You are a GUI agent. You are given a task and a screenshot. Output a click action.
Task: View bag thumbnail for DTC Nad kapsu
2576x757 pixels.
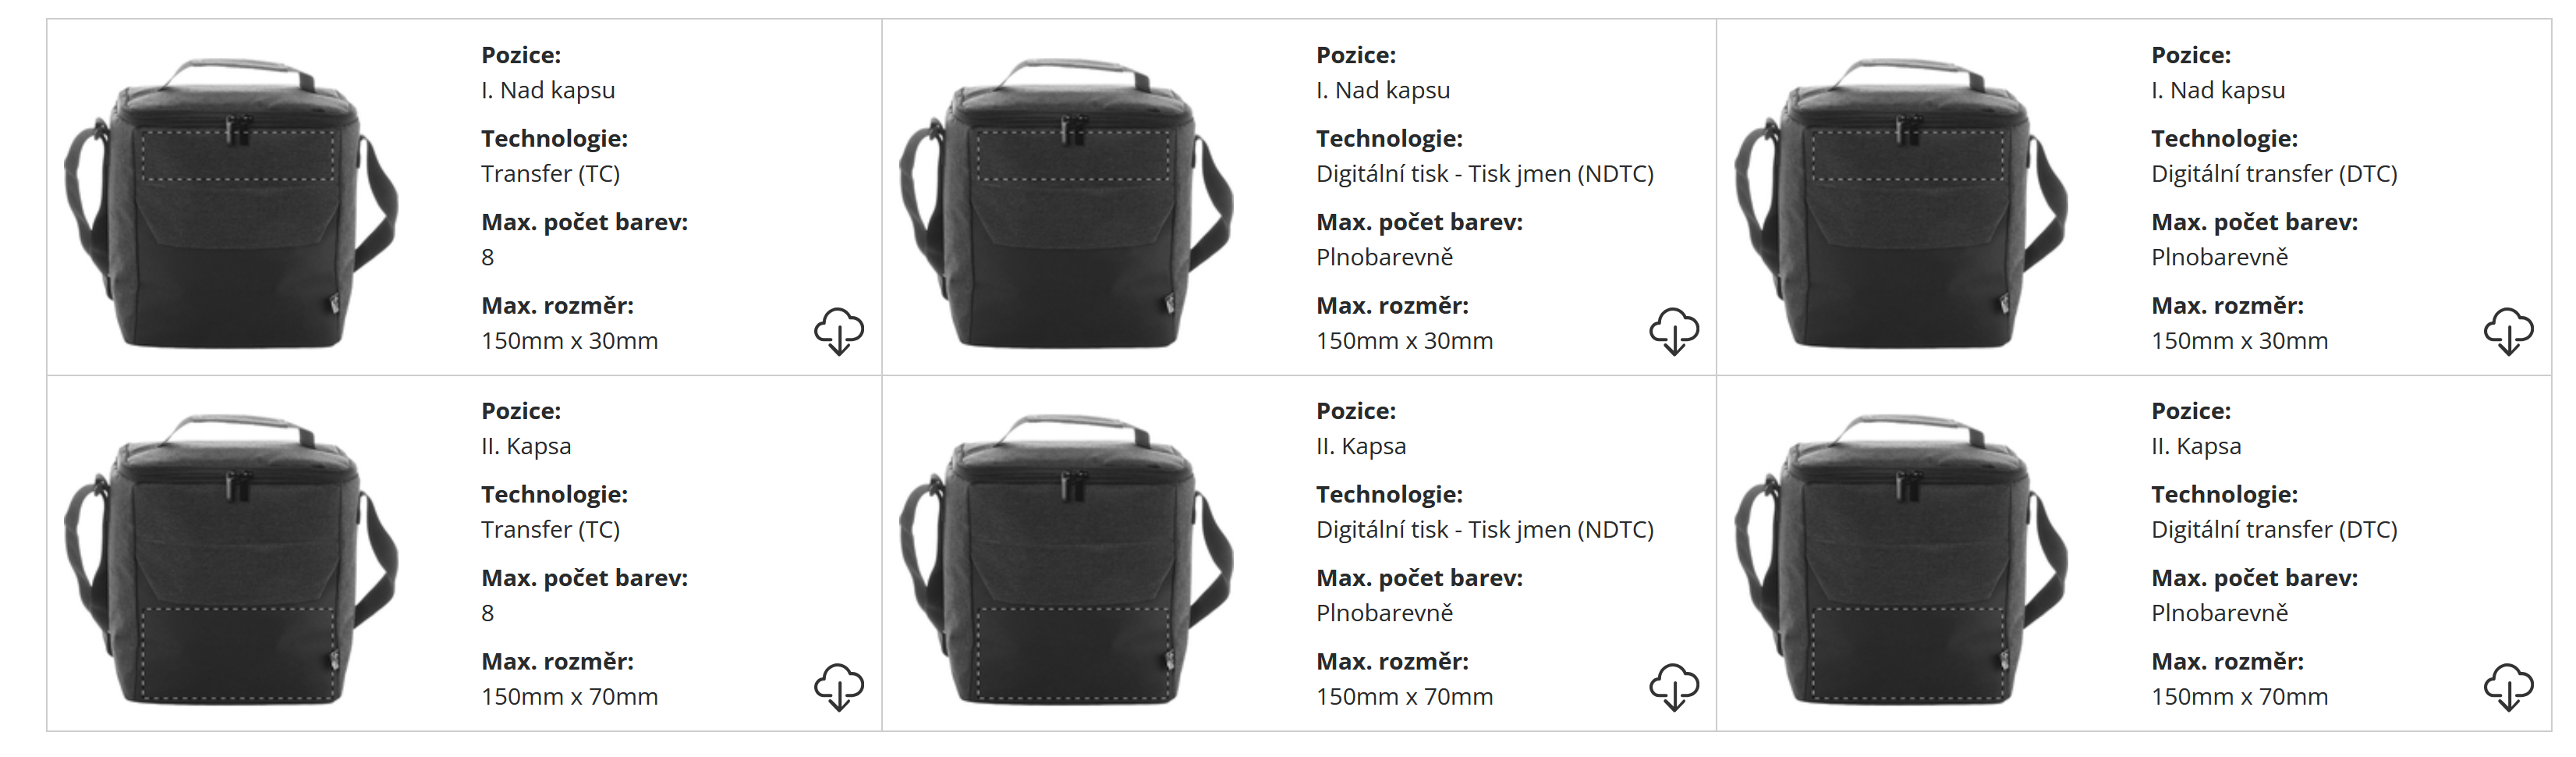pyautogui.click(x=1901, y=203)
